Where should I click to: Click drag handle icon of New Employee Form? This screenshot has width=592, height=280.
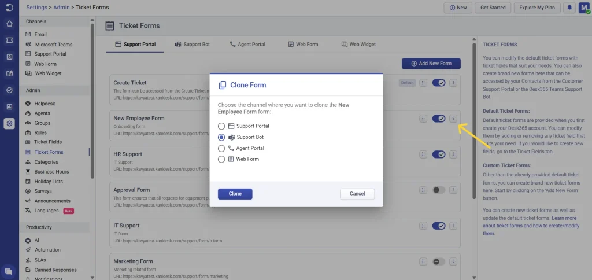point(423,119)
